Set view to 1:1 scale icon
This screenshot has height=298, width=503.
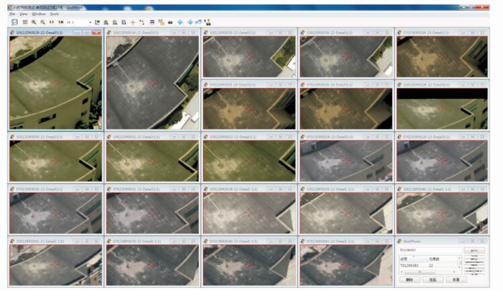click(x=51, y=22)
